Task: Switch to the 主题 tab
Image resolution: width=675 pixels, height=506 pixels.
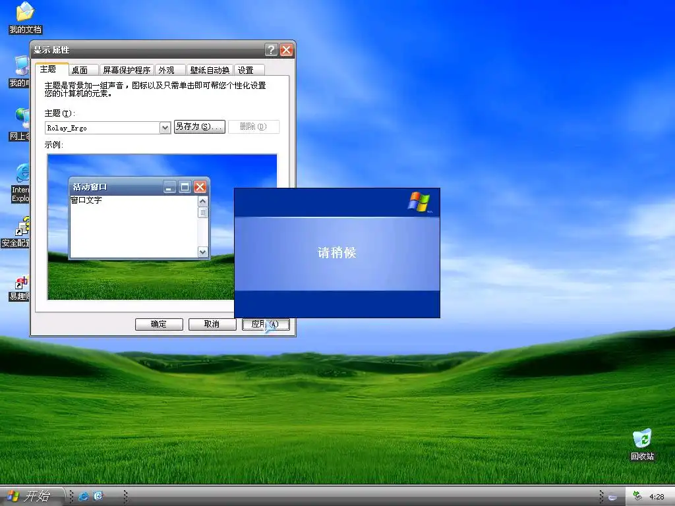Action: click(51, 69)
